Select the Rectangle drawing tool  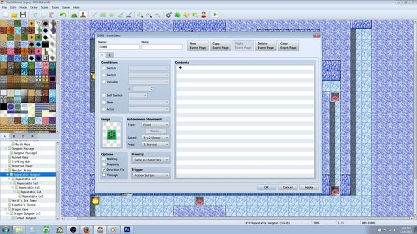pyautogui.click(x=103, y=15)
